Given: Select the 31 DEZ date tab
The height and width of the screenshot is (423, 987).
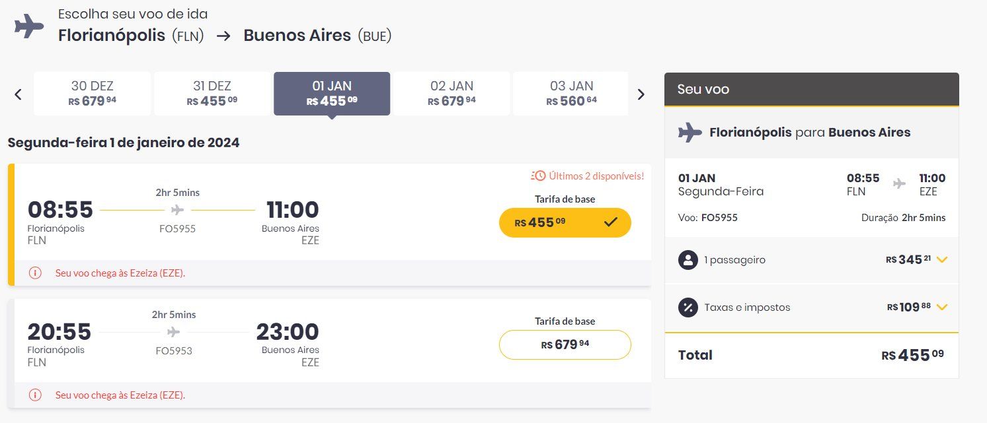Looking at the screenshot, I should pyautogui.click(x=212, y=94).
